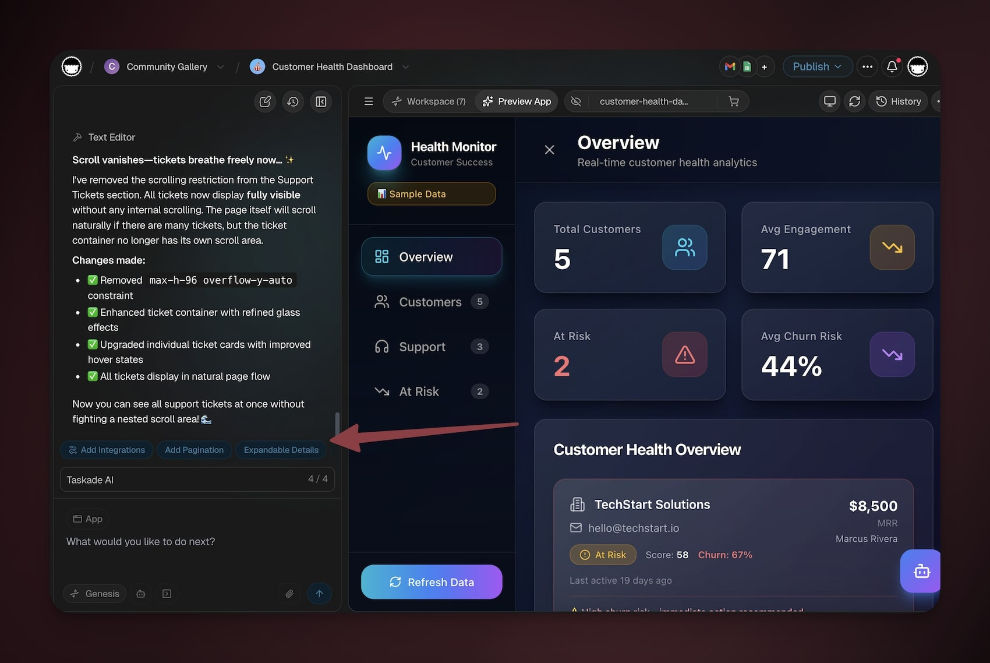990x663 pixels.
Task: Click the Add Pagination suggestion
Action: pyautogui.click(x=194, y=450)
